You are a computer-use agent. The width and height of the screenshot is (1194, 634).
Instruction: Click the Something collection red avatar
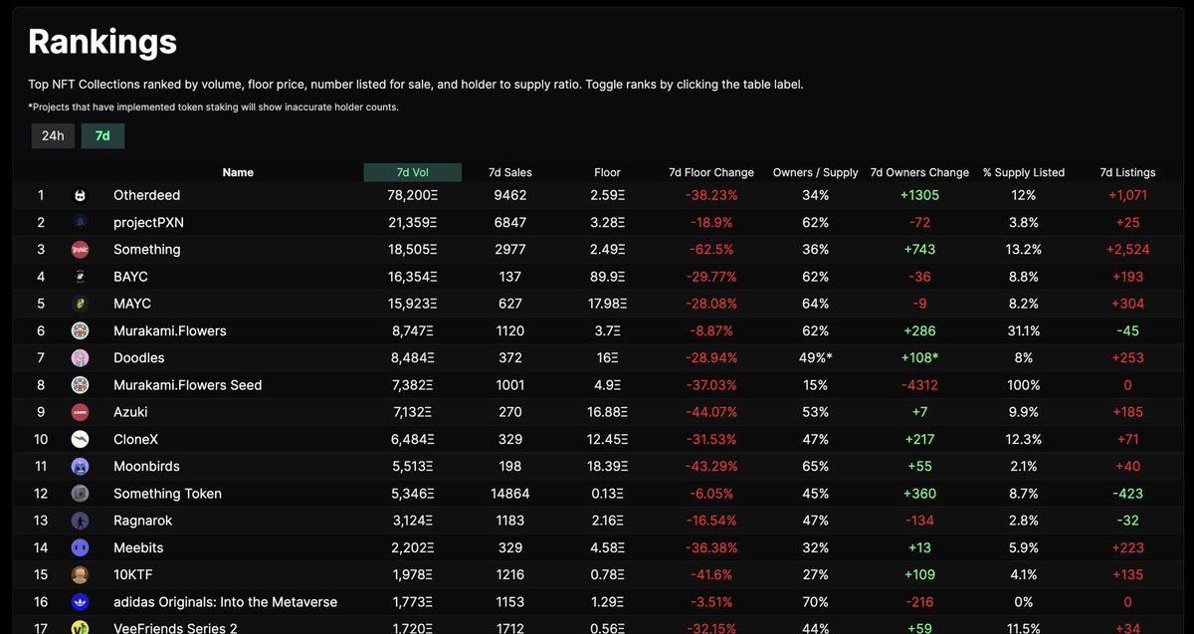80,250
